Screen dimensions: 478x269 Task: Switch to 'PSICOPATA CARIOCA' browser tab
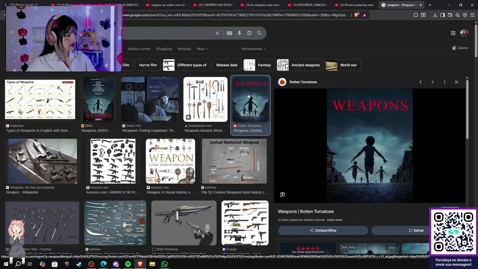point(307,5)
